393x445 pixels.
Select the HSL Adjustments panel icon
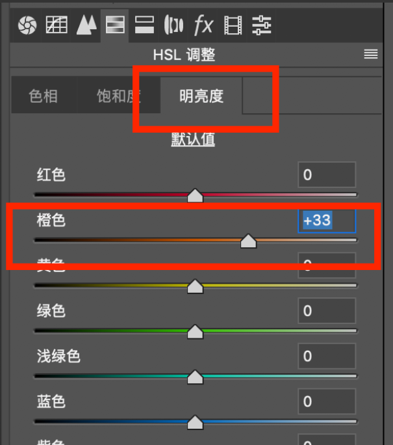(x=115, y=25)
